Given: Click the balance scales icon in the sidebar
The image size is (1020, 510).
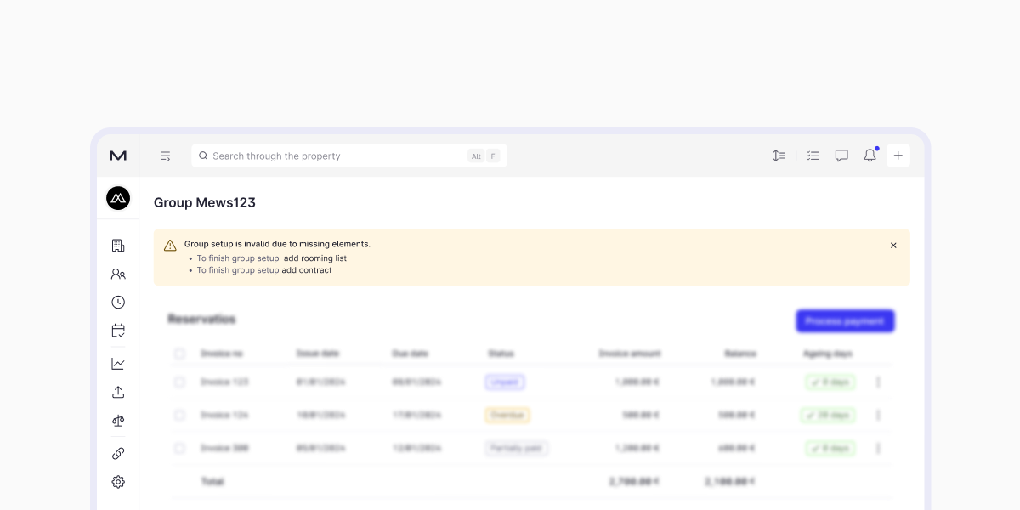Looking at the screenshot, I should pyautogui.click(x=118, y=420).
